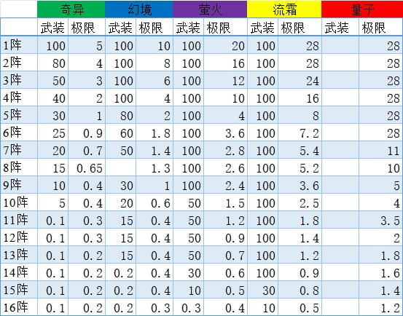The height and width of the screenshot is (316, 403).
Task: Click 幻境 武装 value 60 in row 6阵
Action: tap(120, 133)
